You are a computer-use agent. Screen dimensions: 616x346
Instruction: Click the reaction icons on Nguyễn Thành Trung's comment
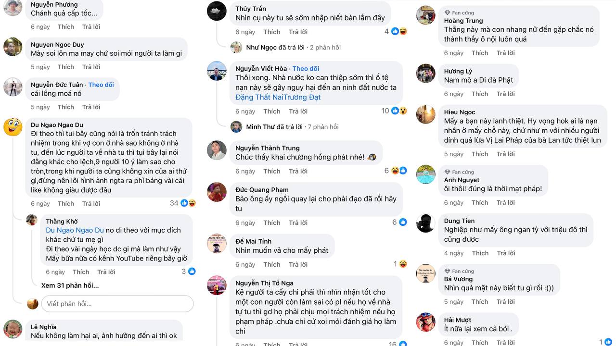pyautogui.click(x=399, y=171)
